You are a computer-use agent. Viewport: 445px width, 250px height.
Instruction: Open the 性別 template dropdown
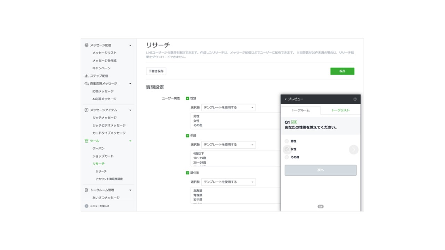228,108
